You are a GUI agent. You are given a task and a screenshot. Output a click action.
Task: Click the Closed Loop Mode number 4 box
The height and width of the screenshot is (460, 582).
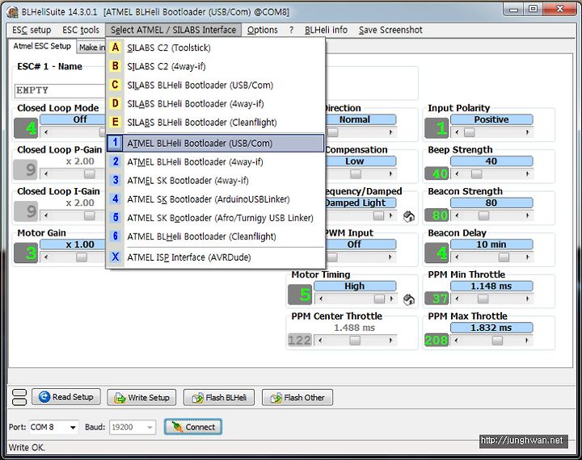click(x=26, y=128)
